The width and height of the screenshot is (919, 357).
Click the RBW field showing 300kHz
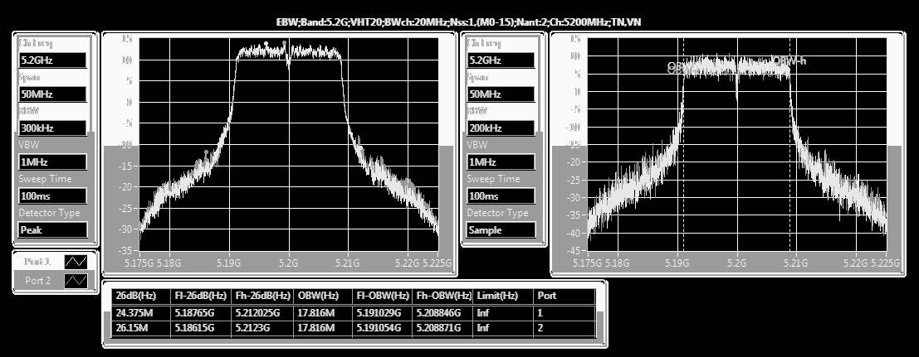click(x=53, y=128)
